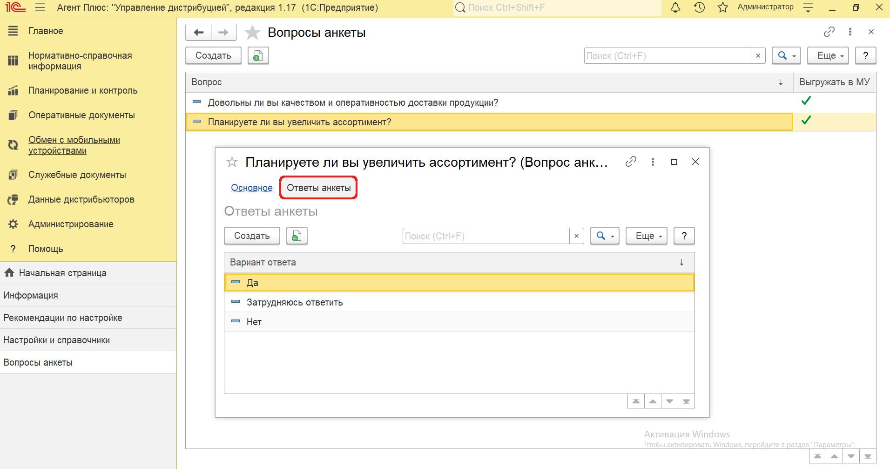This screenshot has height=469, width=890.
Task: Jump to first row in Ответы анкеты list
Action: point(636,401)
